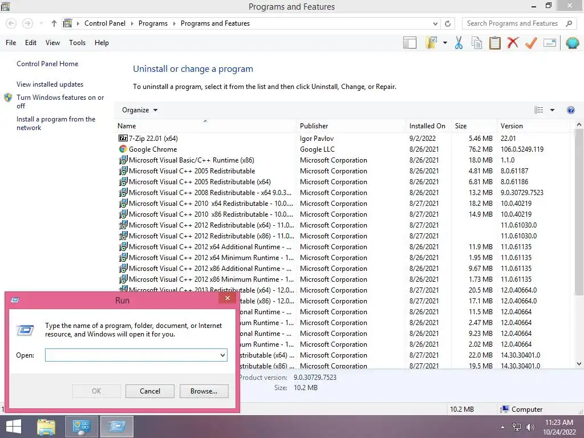Show hidden tray icons arrow
The image size is (584, 438).
coord(503,427)
